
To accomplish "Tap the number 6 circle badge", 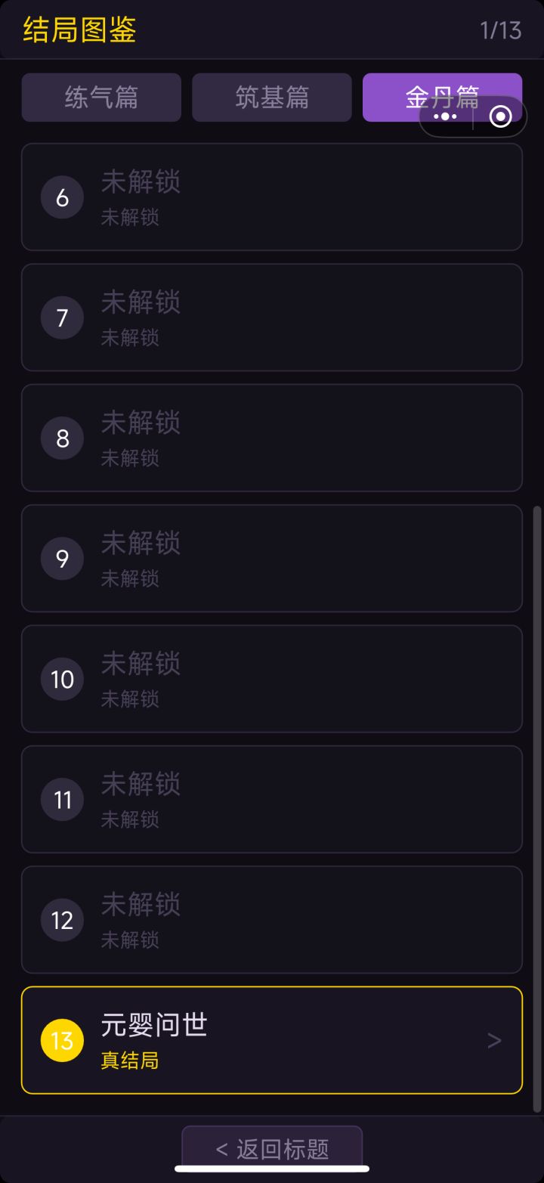I will [62, 197].
